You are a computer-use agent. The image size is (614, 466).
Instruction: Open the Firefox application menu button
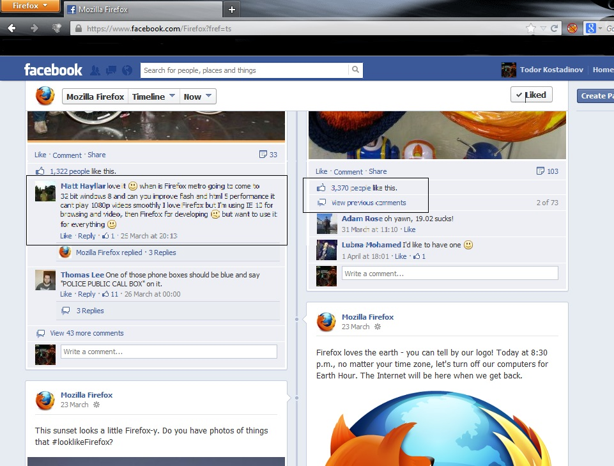click(30, 6)
